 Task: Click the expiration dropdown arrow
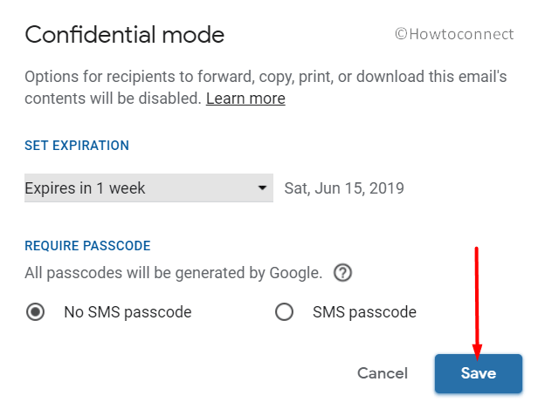coord(262,188)
